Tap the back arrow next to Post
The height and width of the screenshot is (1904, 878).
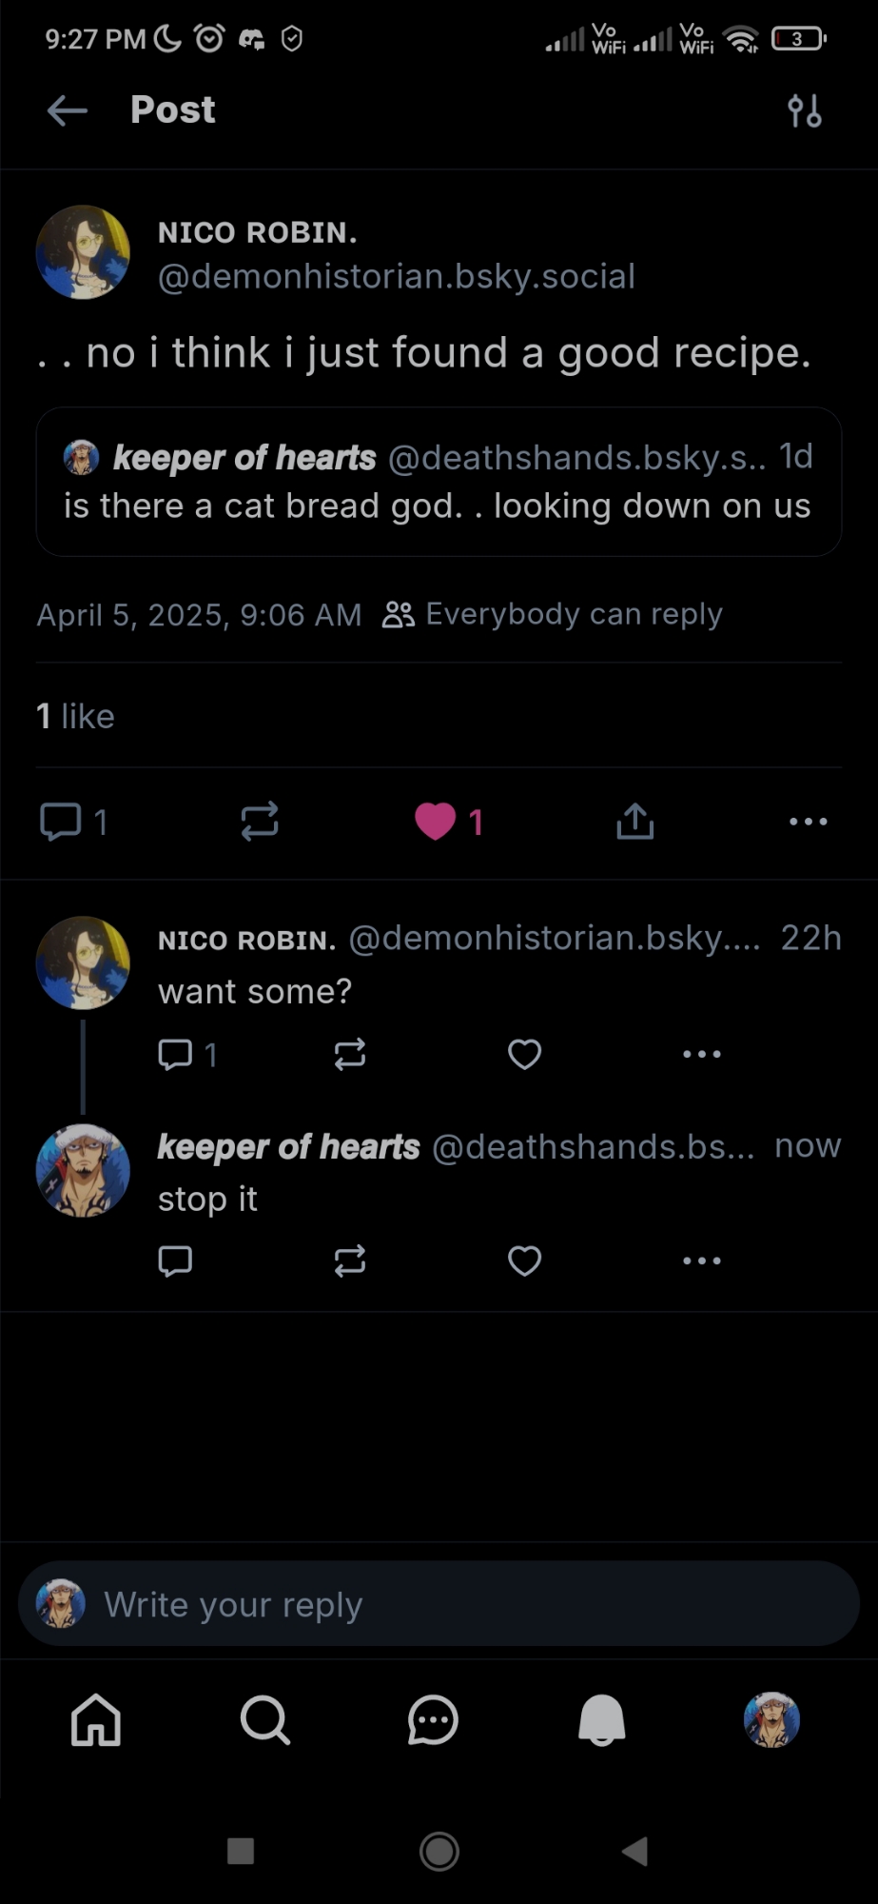coord(67,110)
